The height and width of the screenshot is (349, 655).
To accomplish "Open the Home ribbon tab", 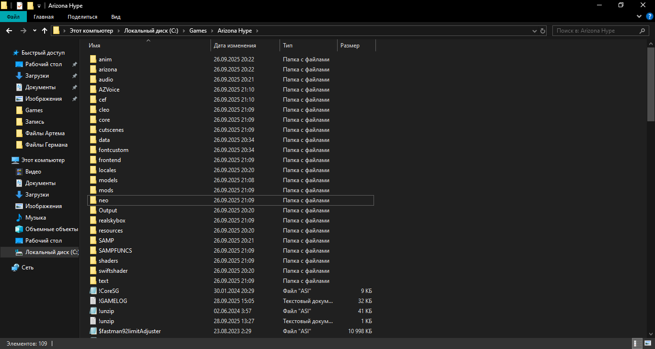I will [44, 17].
